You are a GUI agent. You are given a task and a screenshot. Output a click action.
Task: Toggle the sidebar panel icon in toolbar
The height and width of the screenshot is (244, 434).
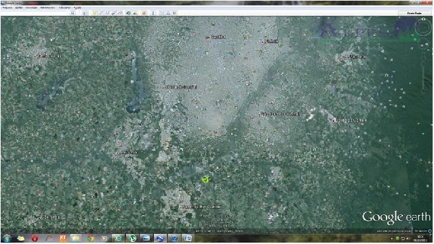pyautogui.click(x=85, y=13)
